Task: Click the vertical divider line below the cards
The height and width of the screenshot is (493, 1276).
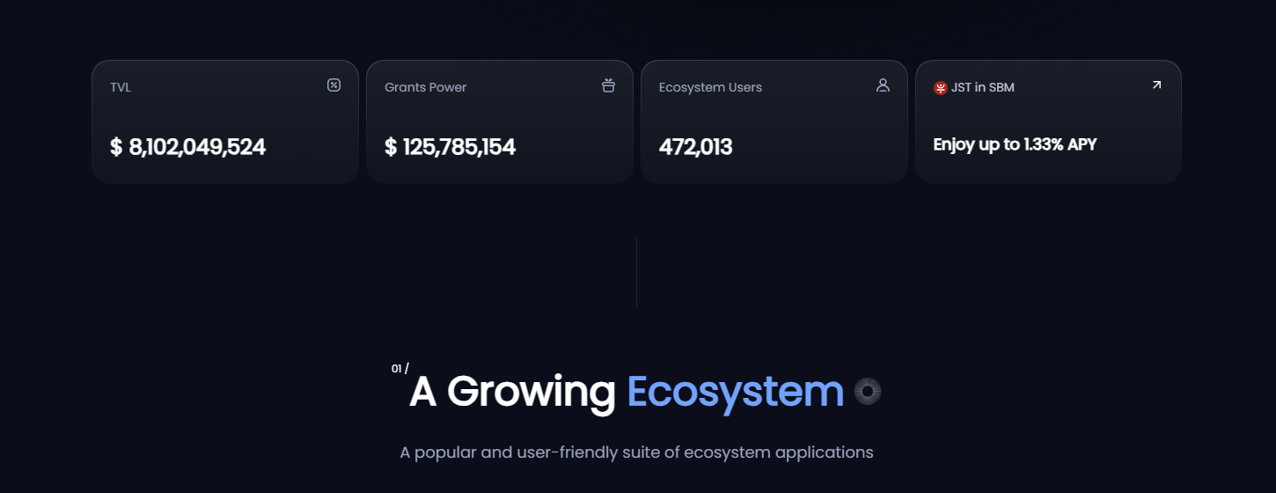Action: 636,272
